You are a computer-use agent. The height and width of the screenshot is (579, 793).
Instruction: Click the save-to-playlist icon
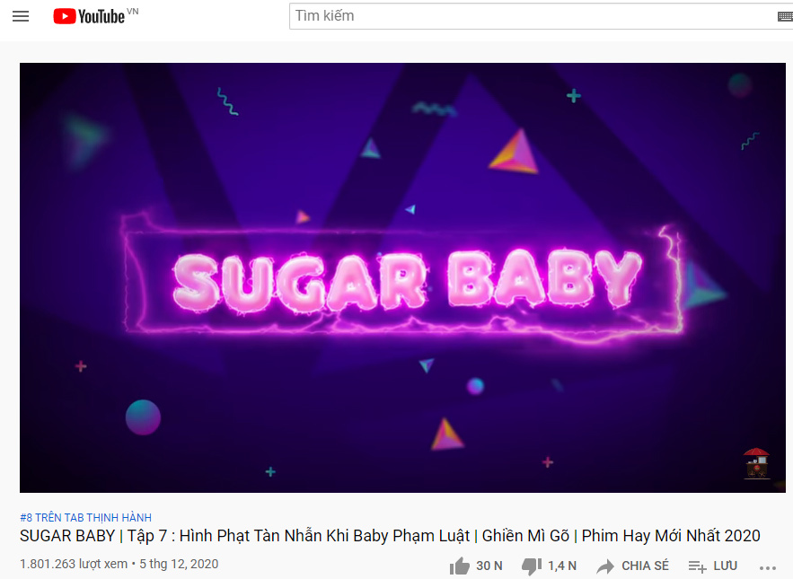(697, 566)
